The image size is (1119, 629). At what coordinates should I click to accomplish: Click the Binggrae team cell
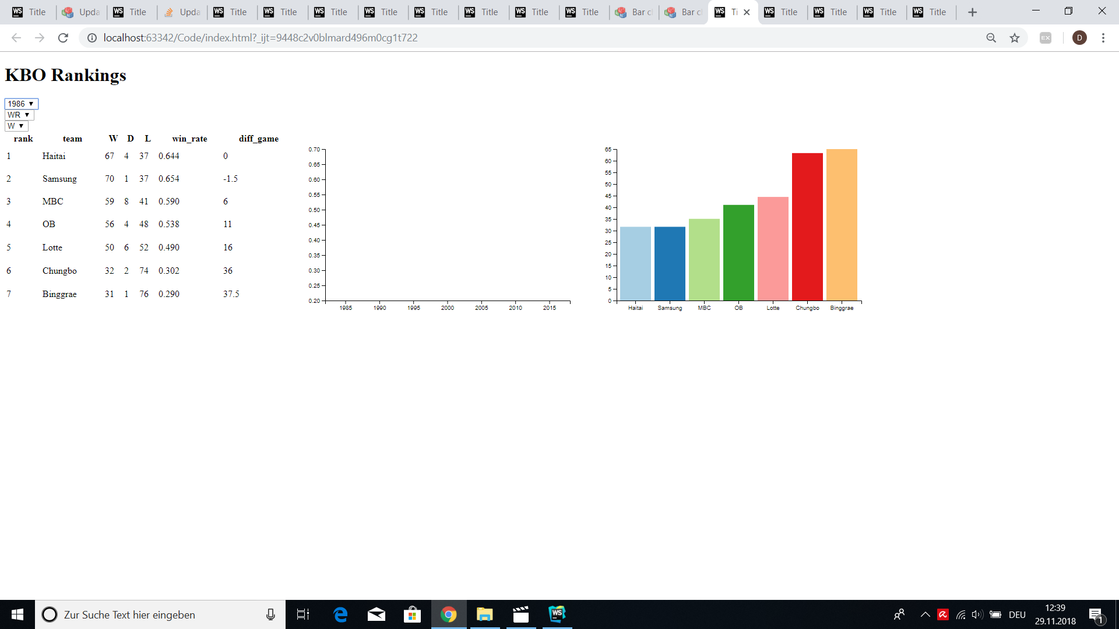click(59, 294)
